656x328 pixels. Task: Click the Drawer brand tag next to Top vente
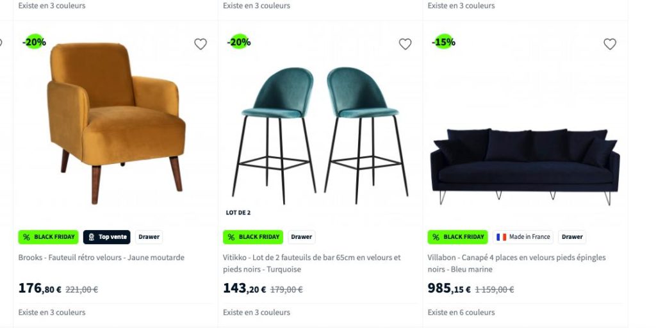coord(149,237)
